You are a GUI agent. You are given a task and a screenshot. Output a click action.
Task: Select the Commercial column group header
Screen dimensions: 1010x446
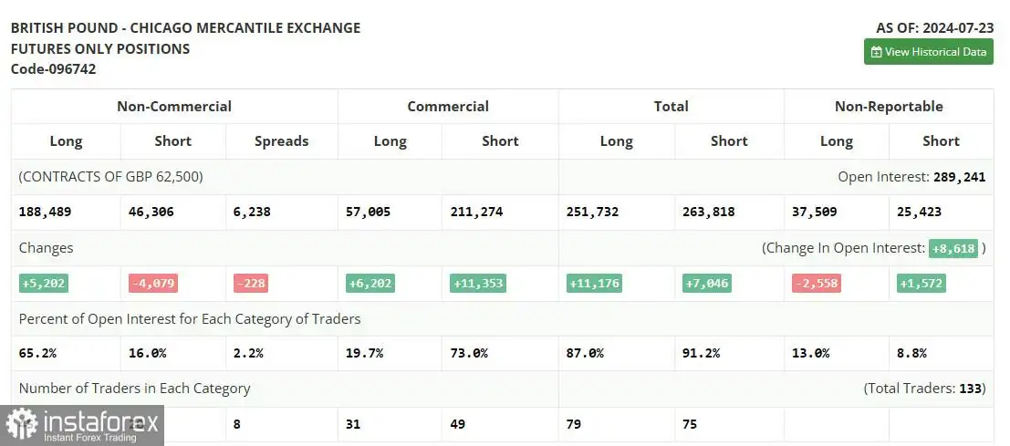click(448, 106)
